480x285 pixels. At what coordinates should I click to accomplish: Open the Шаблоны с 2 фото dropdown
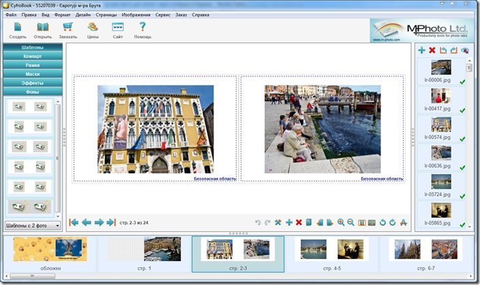[31, 225]
